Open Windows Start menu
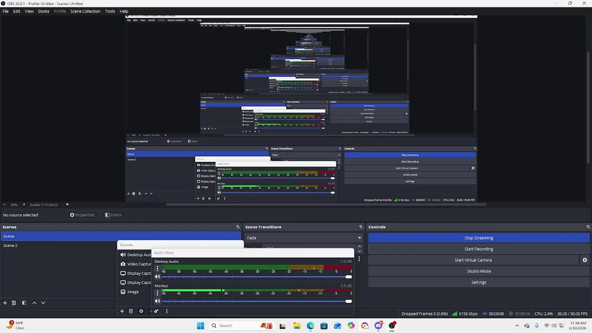This screenshot has width=592, height=333. [x=200, y=326]
